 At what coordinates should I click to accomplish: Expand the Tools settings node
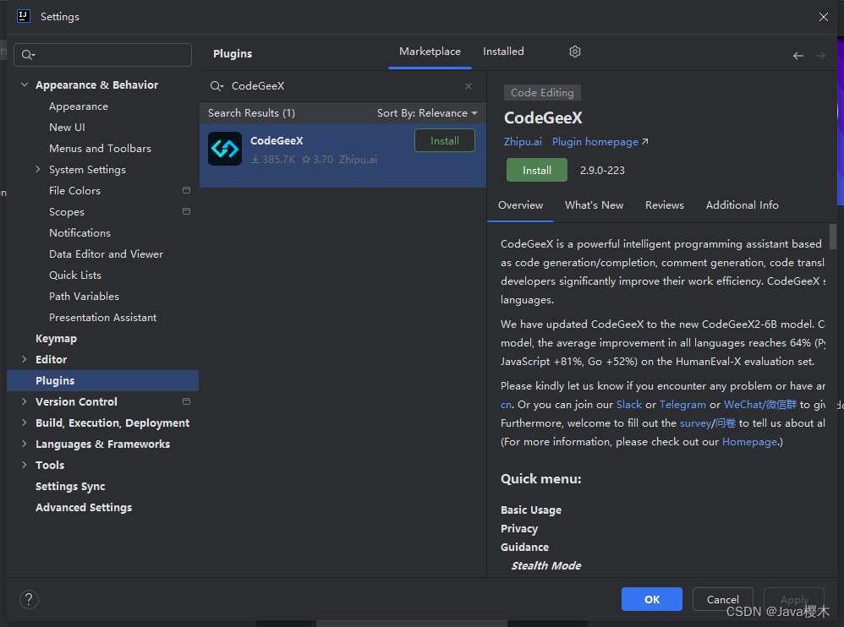tap(25, 465)
